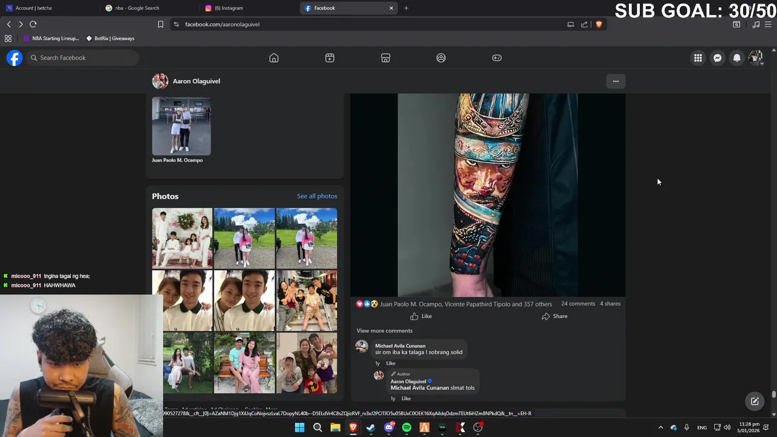Screen dimensions: 777x437
Task: Close the Facebook browser tab
Action: (391, 8)
